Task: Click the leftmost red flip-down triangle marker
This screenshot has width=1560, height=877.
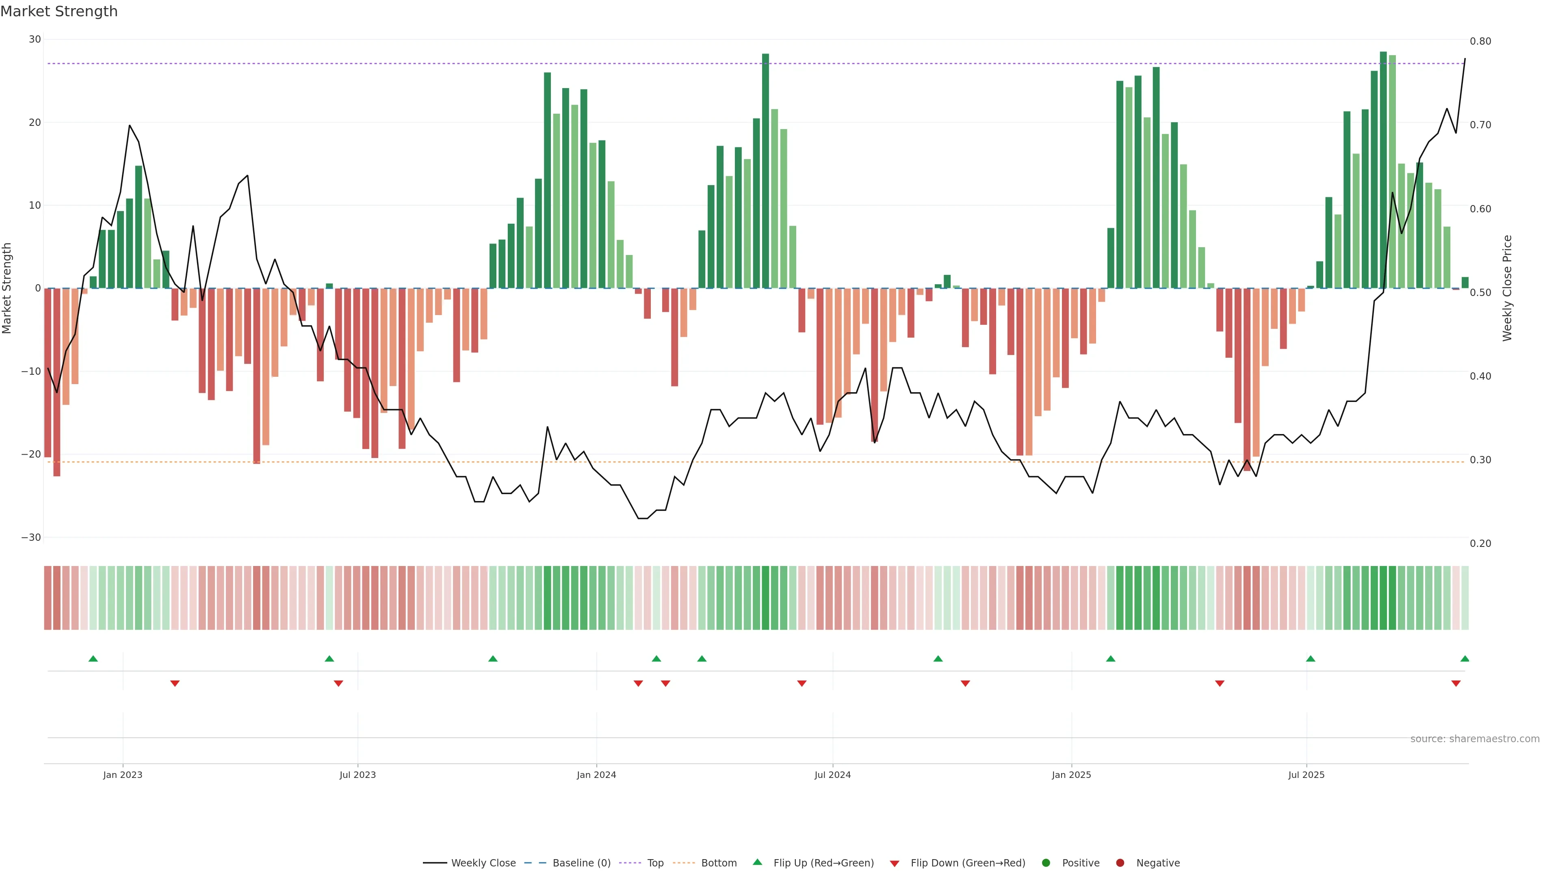Action: click(175, 683)
